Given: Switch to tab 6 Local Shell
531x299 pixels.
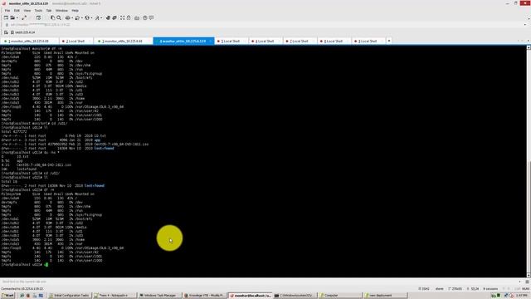Looking at the screenshot, I should tap(265, 41).
